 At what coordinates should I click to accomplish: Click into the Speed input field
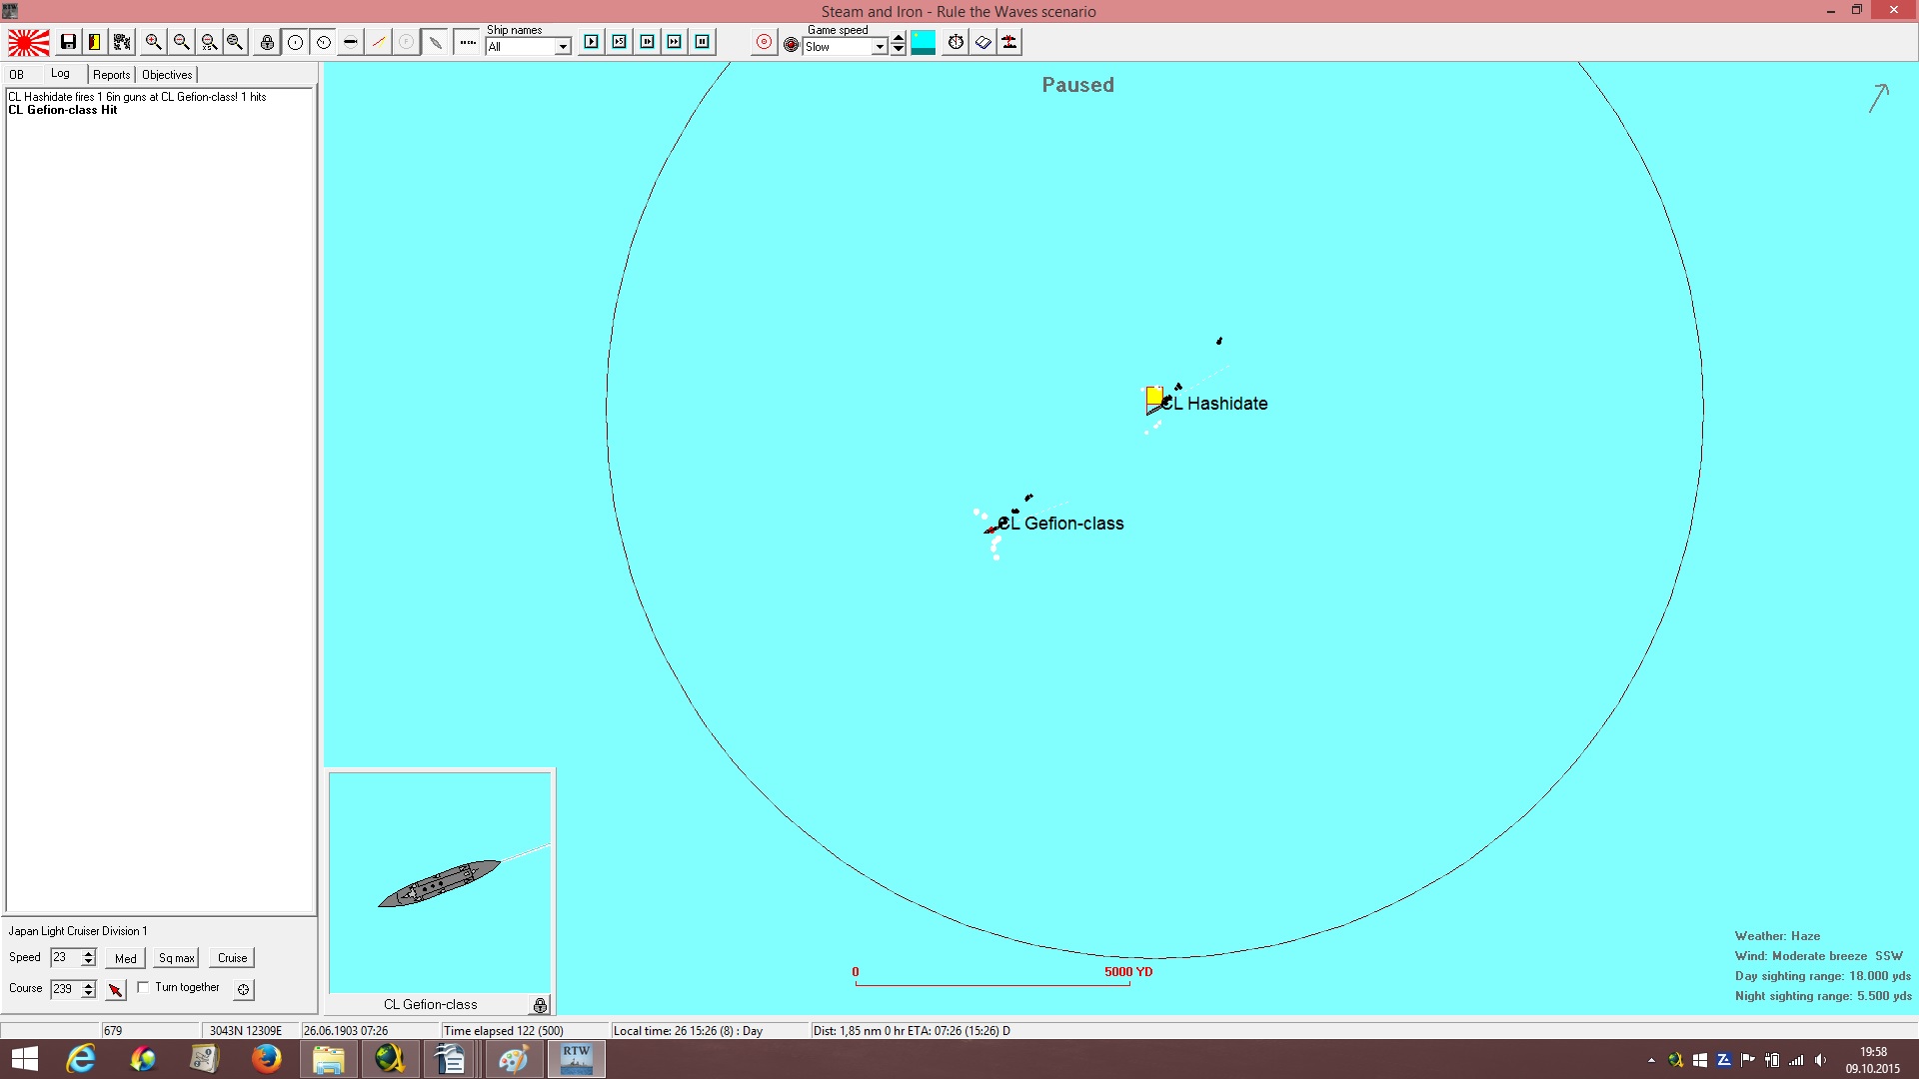(65, 957)
